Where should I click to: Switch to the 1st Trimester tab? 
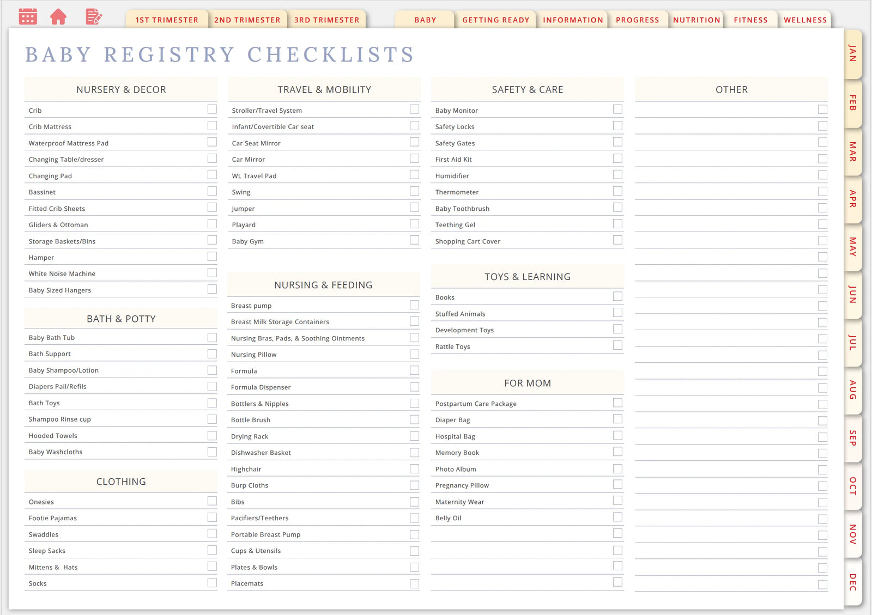(x=167, y=20)
